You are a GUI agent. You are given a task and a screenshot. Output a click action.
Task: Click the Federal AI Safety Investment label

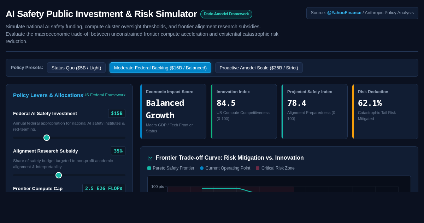tap(45, 113)
